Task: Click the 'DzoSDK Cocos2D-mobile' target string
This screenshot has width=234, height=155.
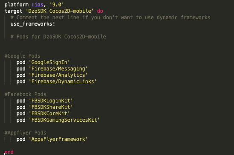Action: pos(60,11)
